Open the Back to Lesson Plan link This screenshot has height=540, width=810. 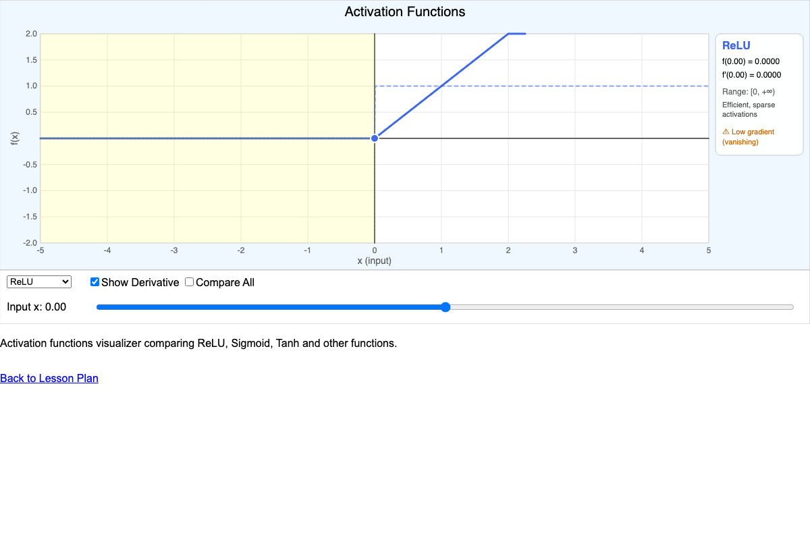[49, 378]
